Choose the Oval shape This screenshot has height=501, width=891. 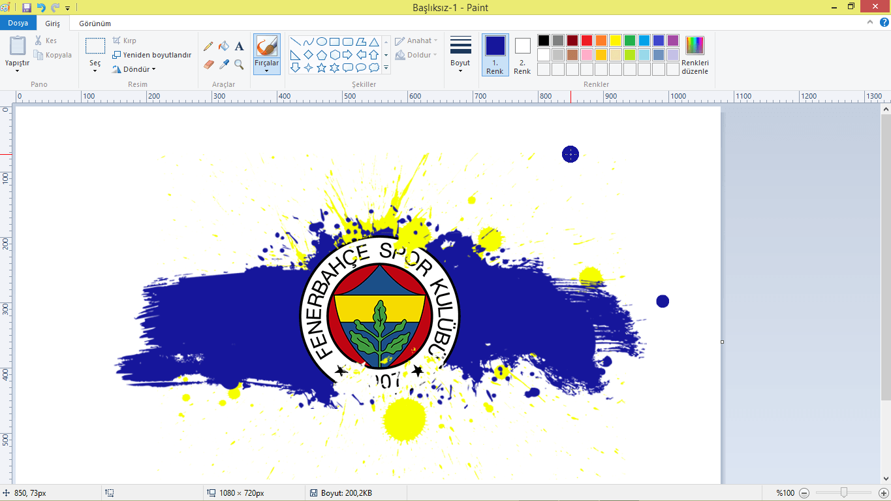(322, 41)
